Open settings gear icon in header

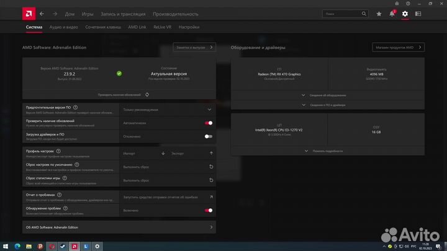(405, 14)
